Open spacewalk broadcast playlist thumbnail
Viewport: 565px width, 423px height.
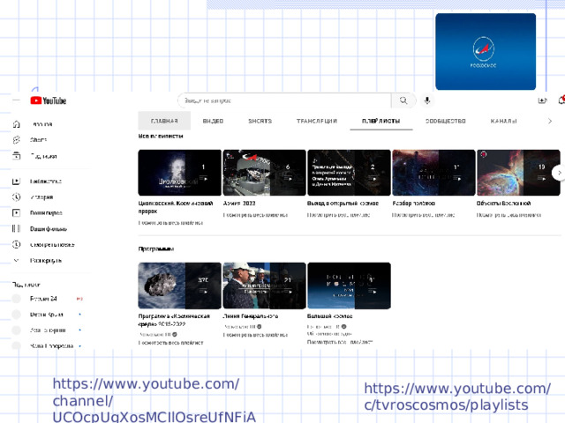point(350,173)
